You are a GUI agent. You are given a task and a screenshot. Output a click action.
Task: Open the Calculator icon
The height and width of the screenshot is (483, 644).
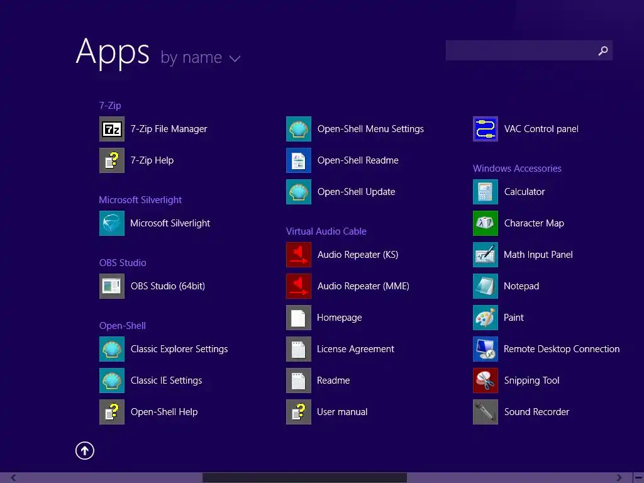click(x=486, y=192)
